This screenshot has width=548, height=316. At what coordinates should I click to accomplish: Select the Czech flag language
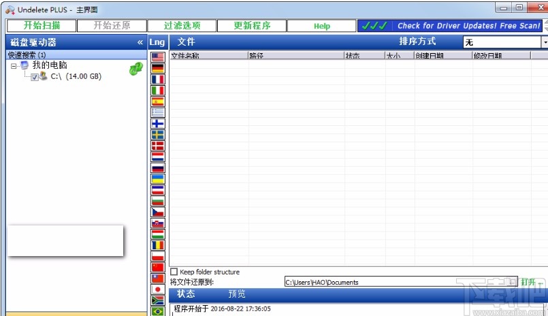point(158,212)
